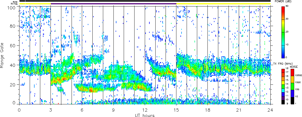
Task: Pick the orange swatch in the NOISE legend
Action: click(x=292, y=79)
